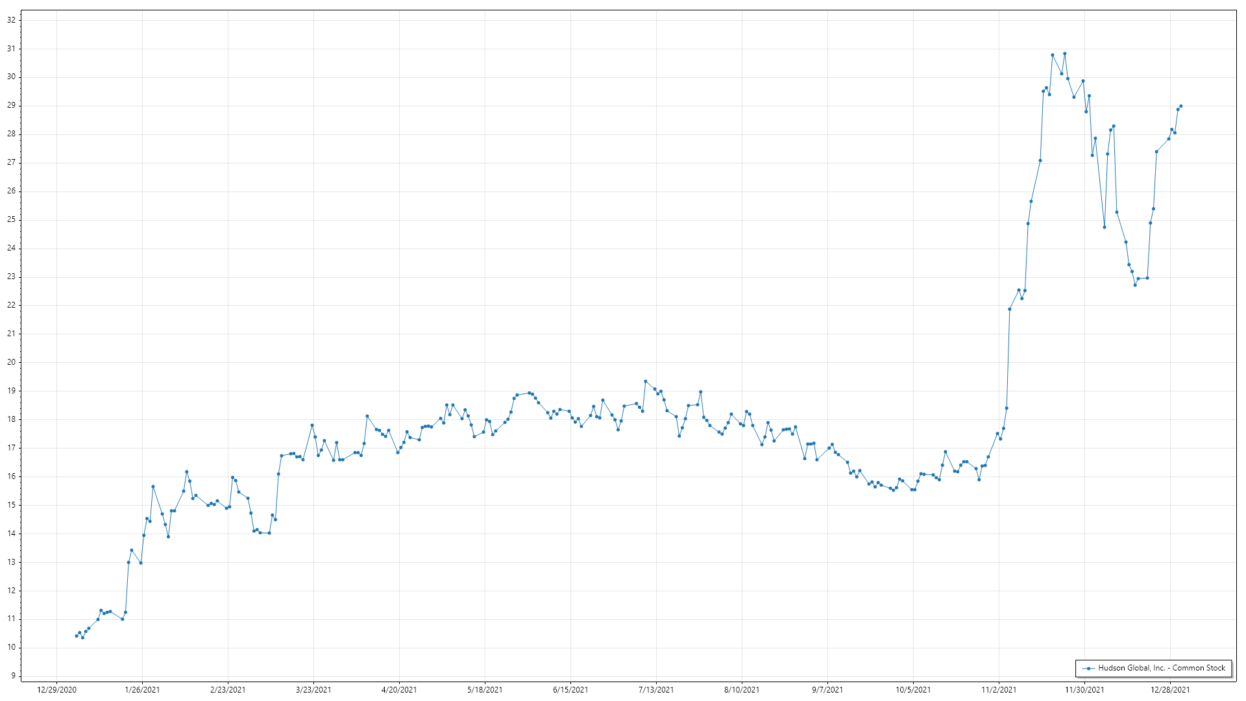Click the 15 label on y-axis
This screenshot has height=701, width=1246.
11,505
